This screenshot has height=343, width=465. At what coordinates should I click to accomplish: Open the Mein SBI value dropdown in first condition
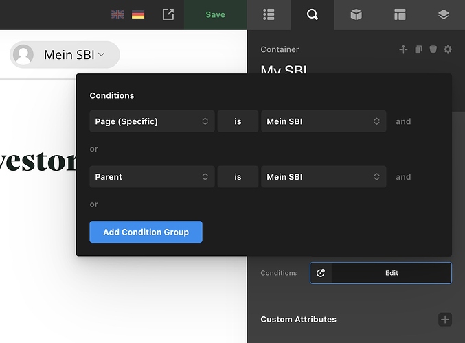click(323, 121)
